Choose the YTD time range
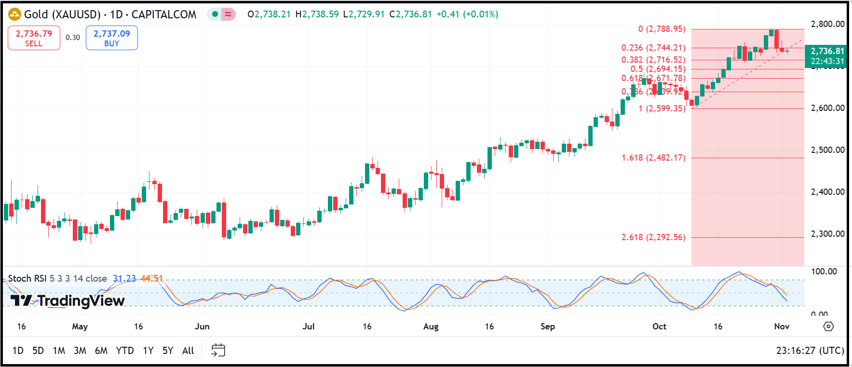Screen dimensions: 852x367 click(x=125, y=351)
